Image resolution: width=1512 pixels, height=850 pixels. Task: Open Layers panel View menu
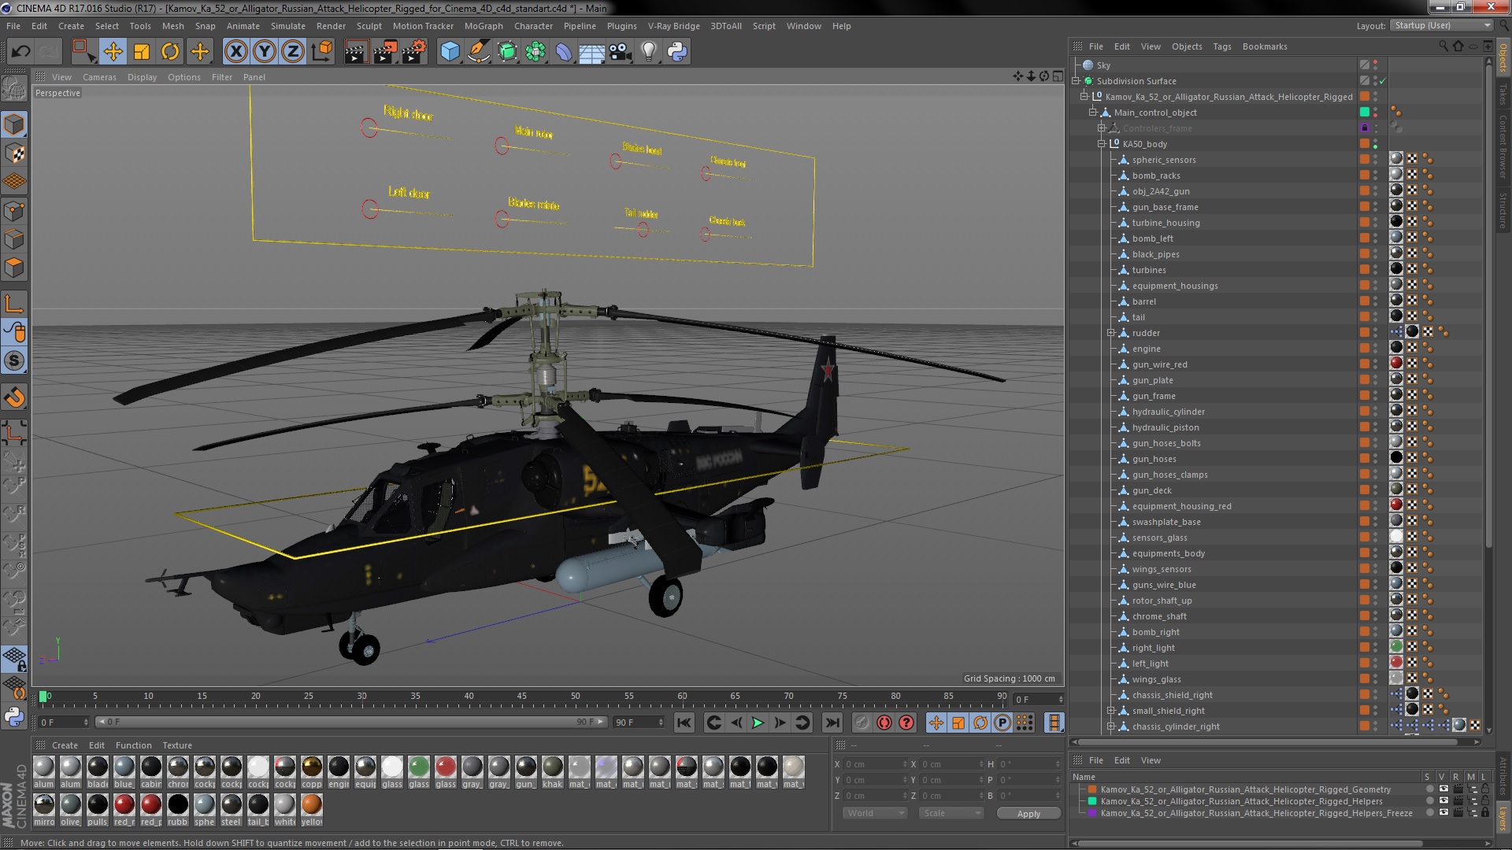point(1151,760)
